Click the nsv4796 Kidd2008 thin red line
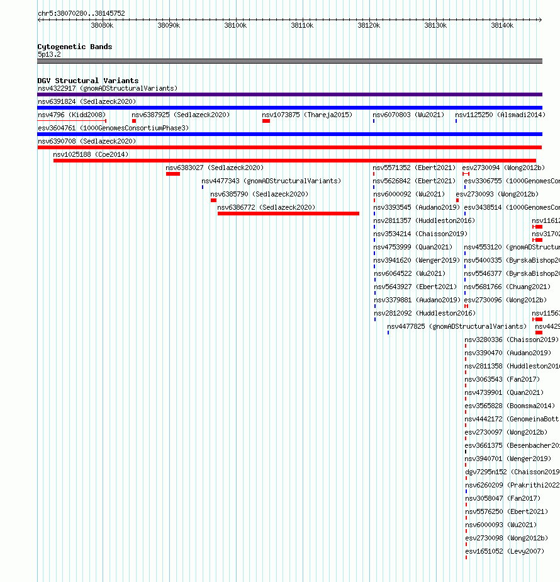 [x=72, y=121]
